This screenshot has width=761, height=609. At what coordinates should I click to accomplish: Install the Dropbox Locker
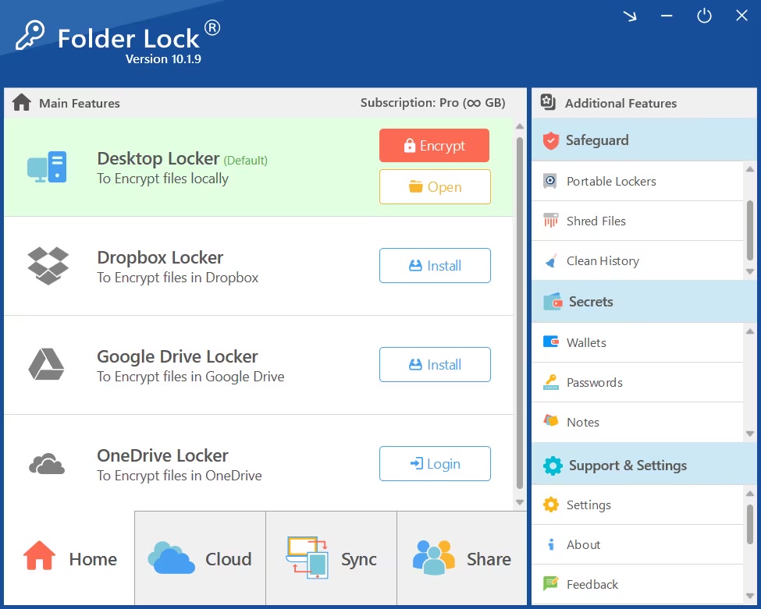click(x=435, y=266)
